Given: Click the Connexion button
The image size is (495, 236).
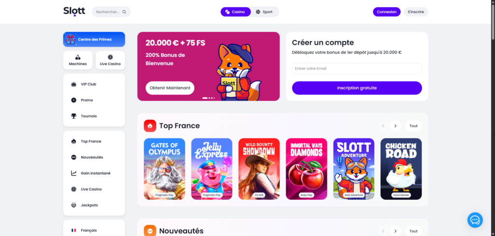Looking at the screenshot, I should click(387, 12).
